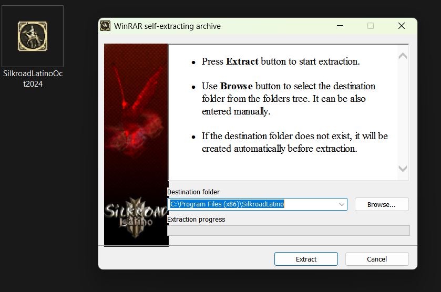Cancel the self-extracting archive dialog
The width and height of the screenshot is (441, 292).
click(x=377, y=259)
